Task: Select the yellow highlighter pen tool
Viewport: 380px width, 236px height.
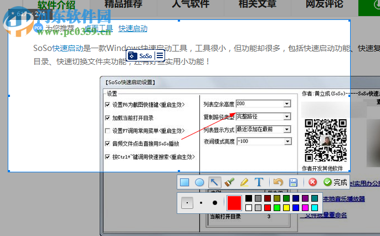Action: click(x=244, y=182)
